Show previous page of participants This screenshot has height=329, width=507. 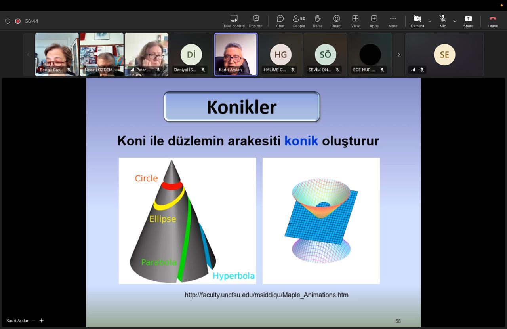[28, 55]
